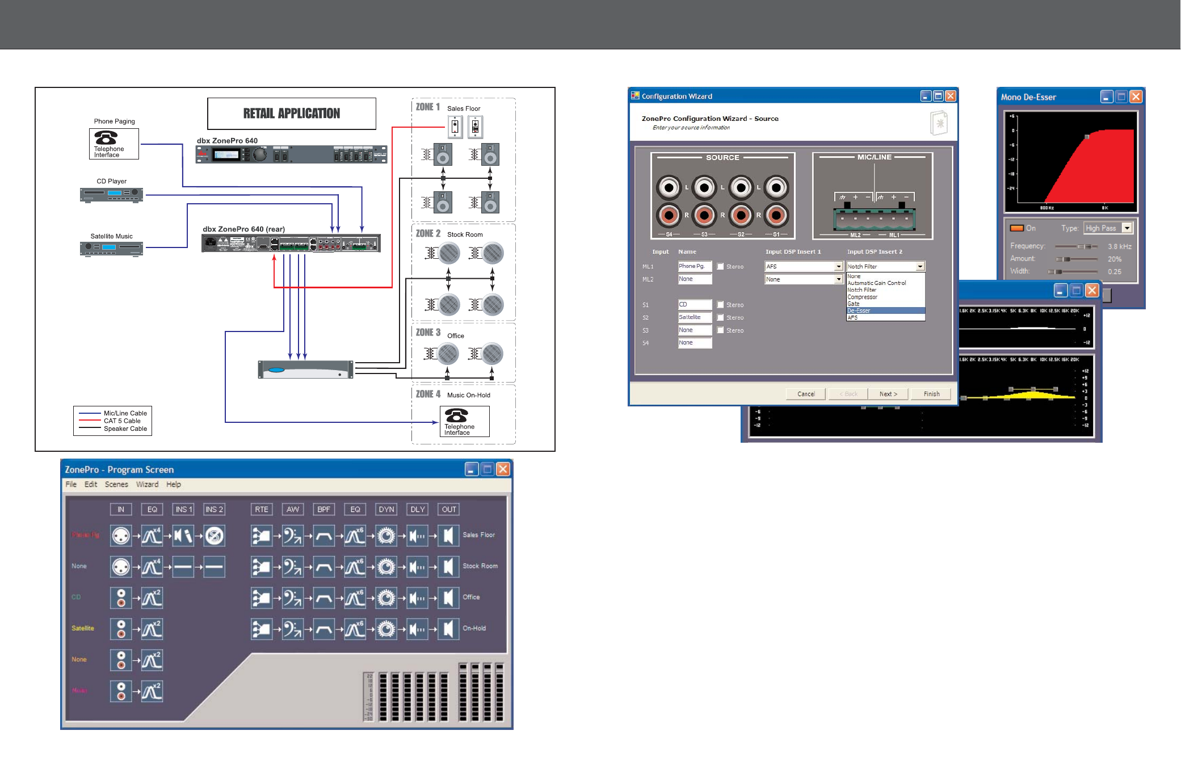
Task: Open the Sales Floor band-pass filter block
Action: point(324,535)
